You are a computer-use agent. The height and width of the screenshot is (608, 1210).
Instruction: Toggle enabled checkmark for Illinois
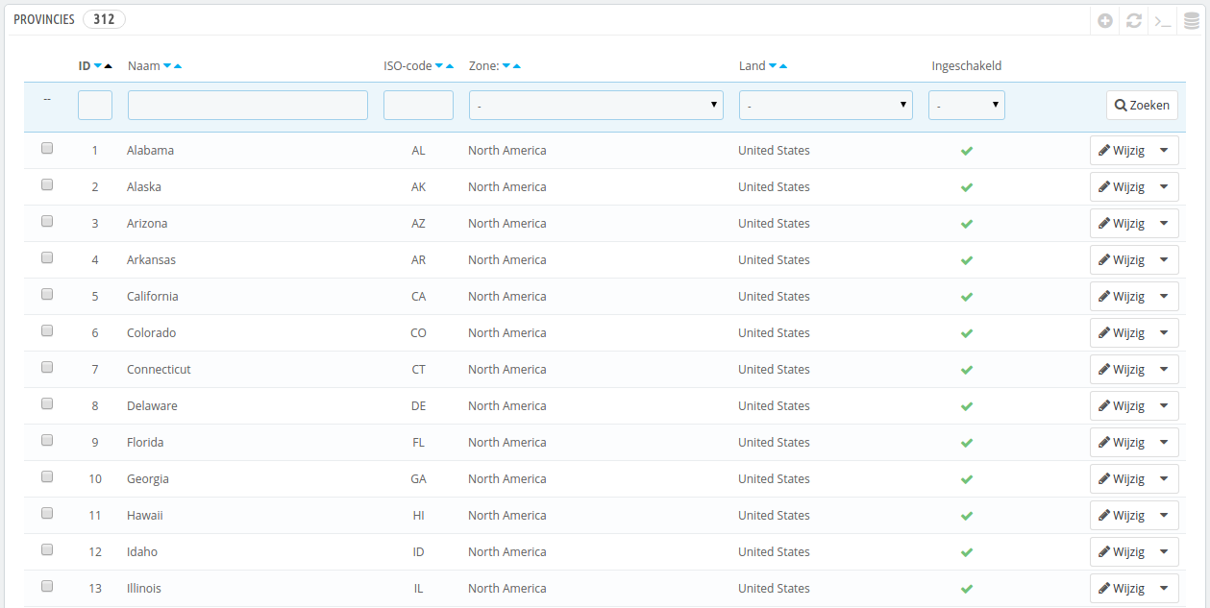tap(967, 589)
